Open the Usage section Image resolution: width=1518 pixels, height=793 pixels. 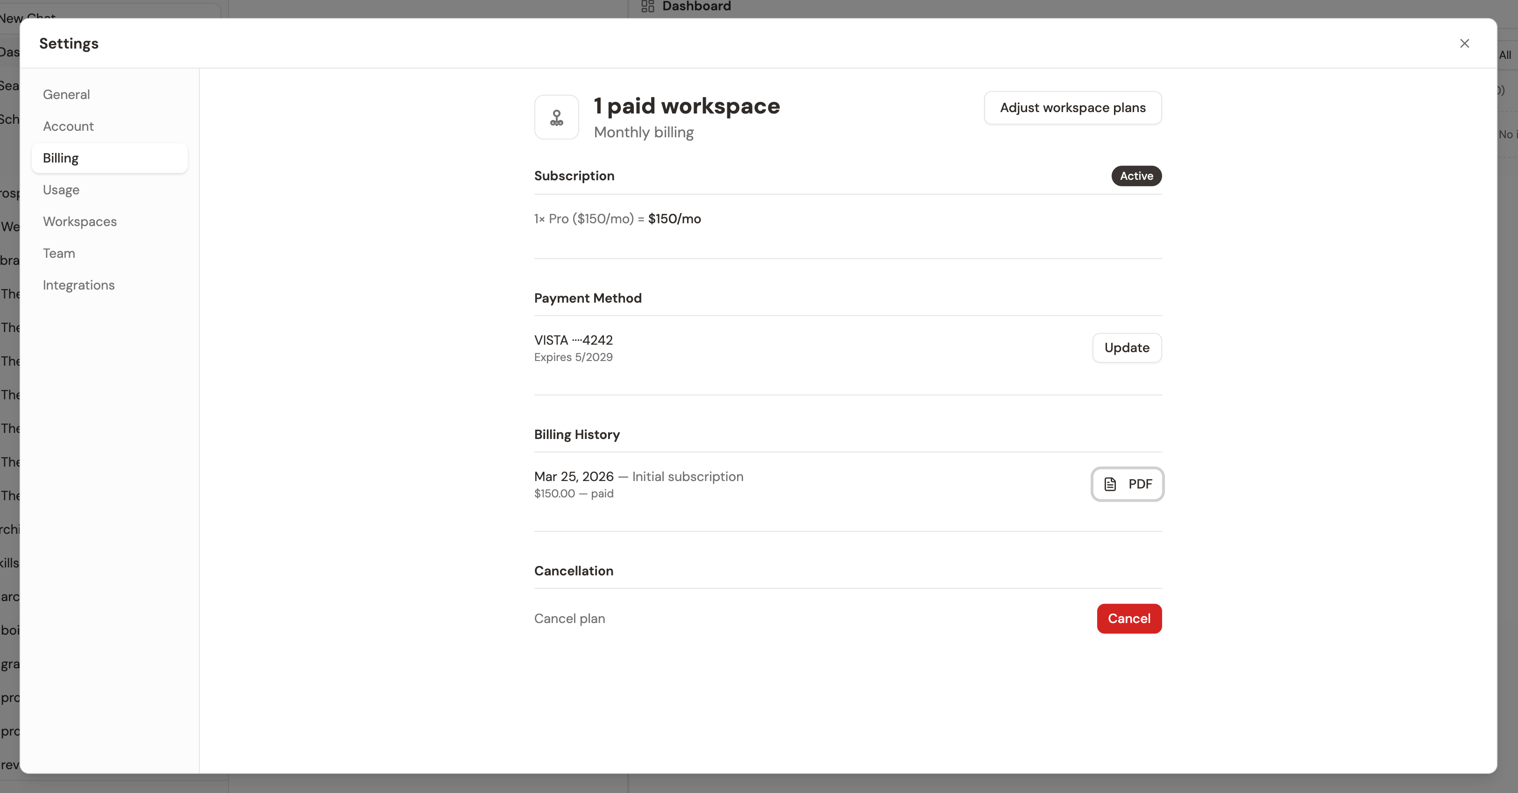61,189
